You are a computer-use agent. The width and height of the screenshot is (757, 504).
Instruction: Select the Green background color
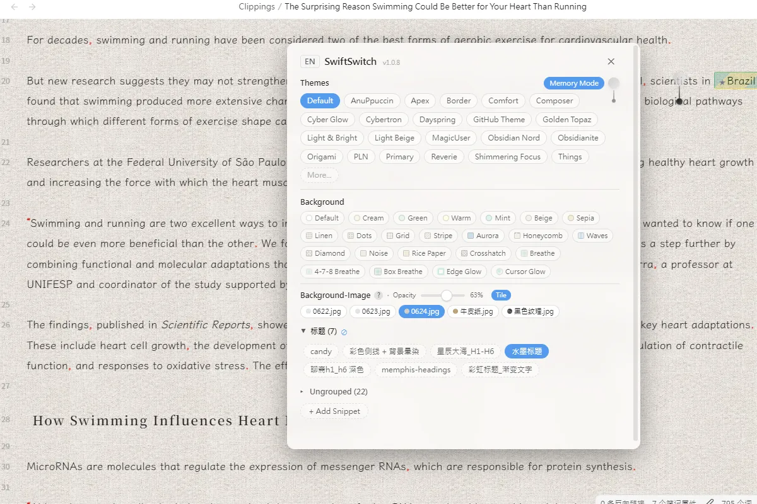(x=413, y=218)
